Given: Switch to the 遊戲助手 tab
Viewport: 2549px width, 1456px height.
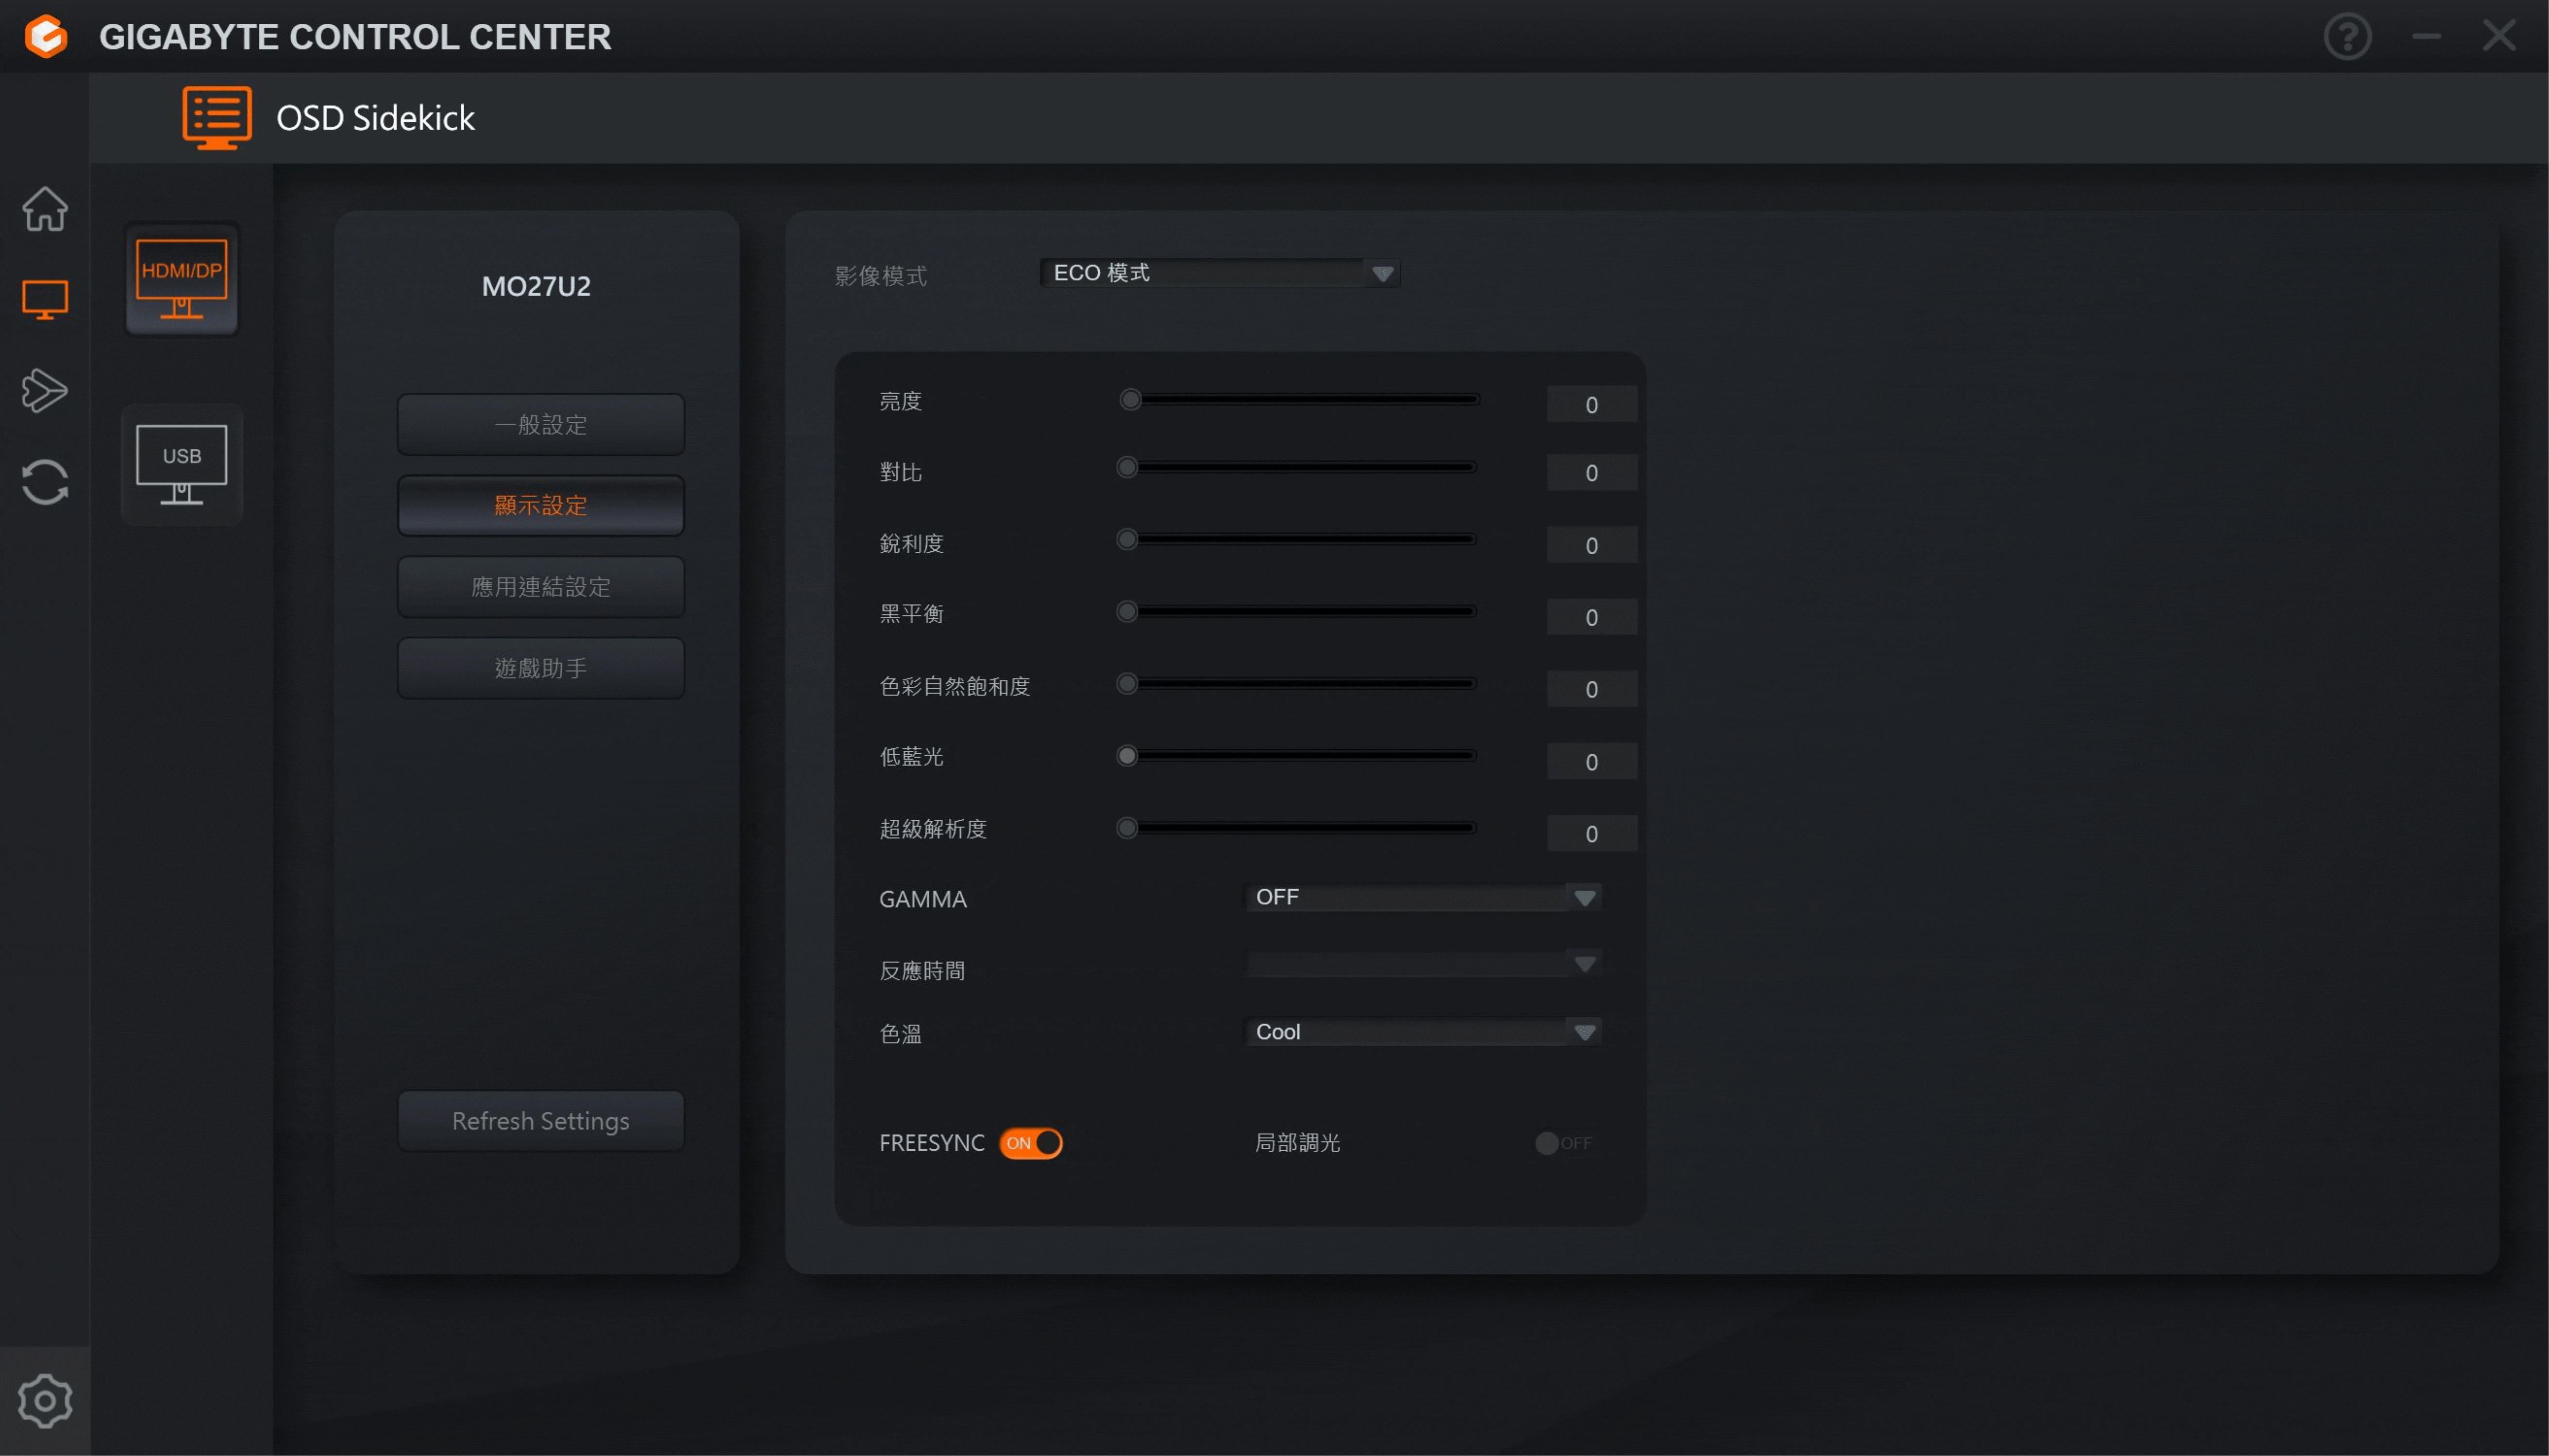Looking at the screenshot, I should (x=541, y=667).
